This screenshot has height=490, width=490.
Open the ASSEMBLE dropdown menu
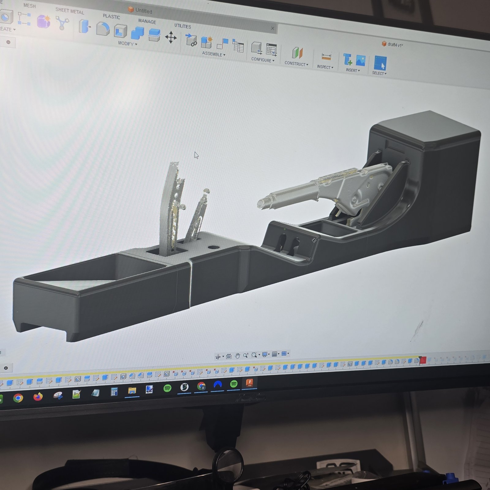click(213, 54)
